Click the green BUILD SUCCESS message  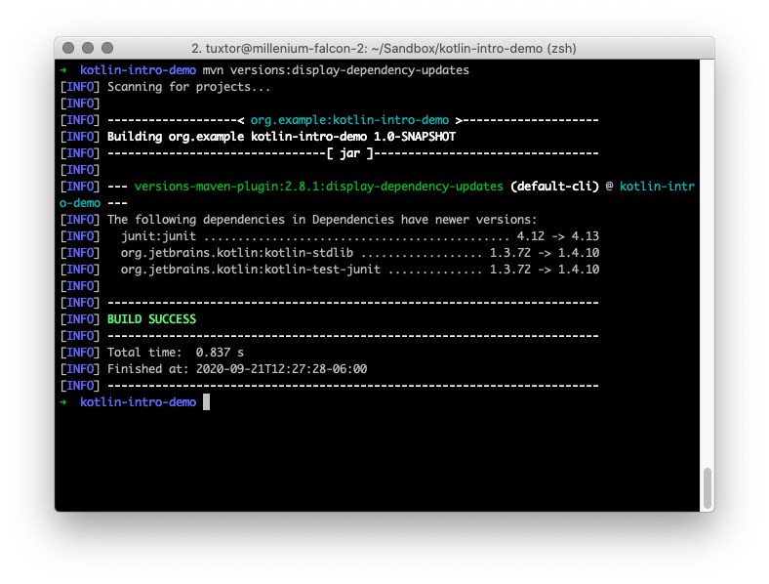(x=151, y=319)
